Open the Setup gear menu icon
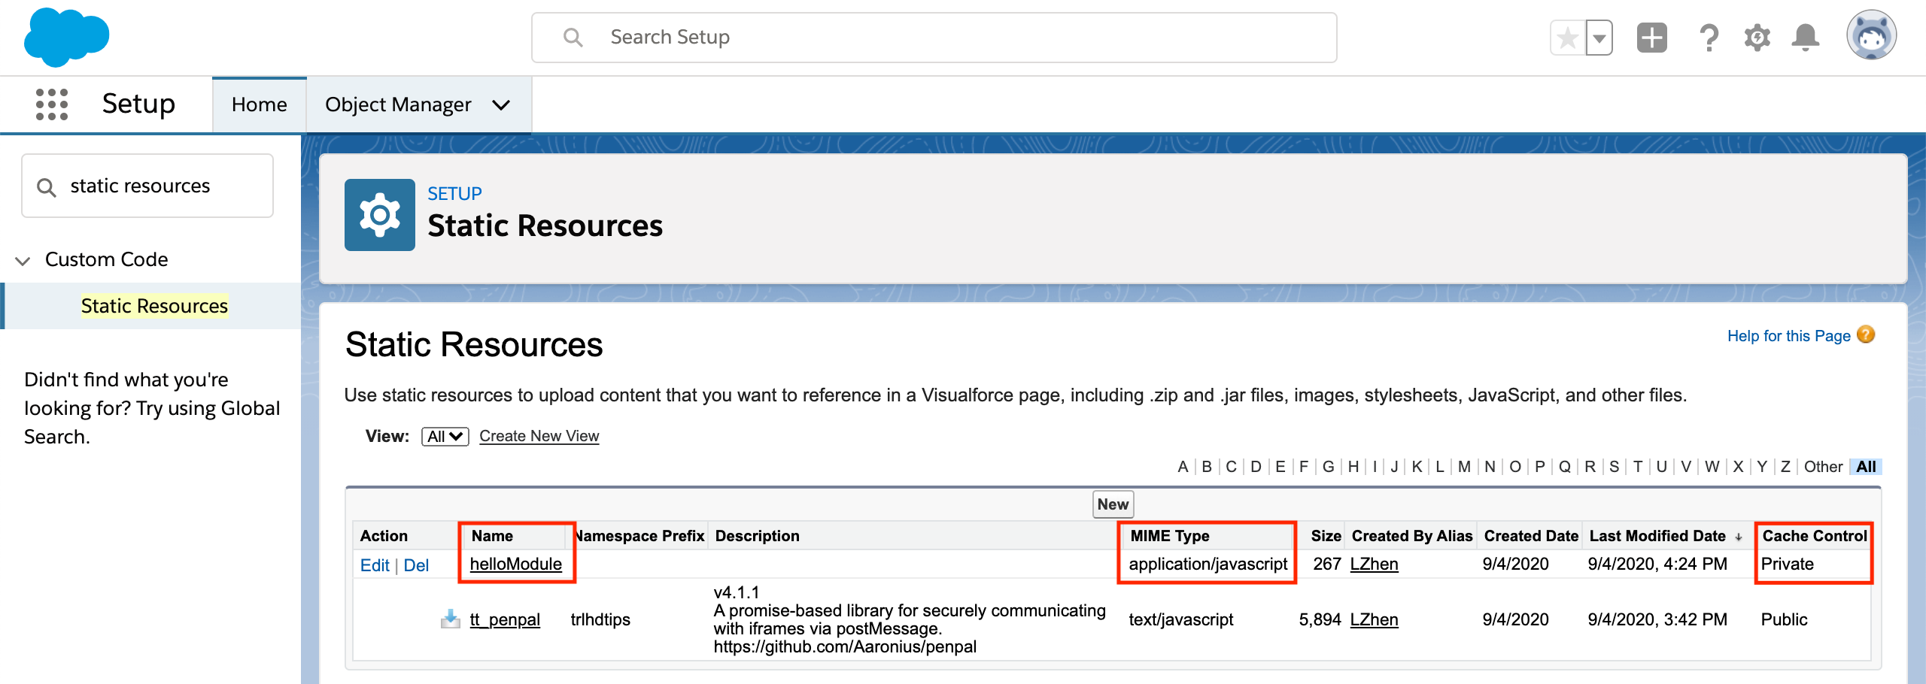 click(x=1757, y=38)
